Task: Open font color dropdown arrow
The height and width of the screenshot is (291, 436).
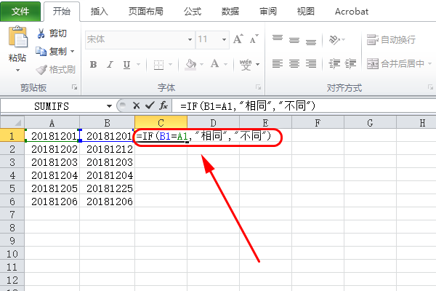Action: coord(225,65)
